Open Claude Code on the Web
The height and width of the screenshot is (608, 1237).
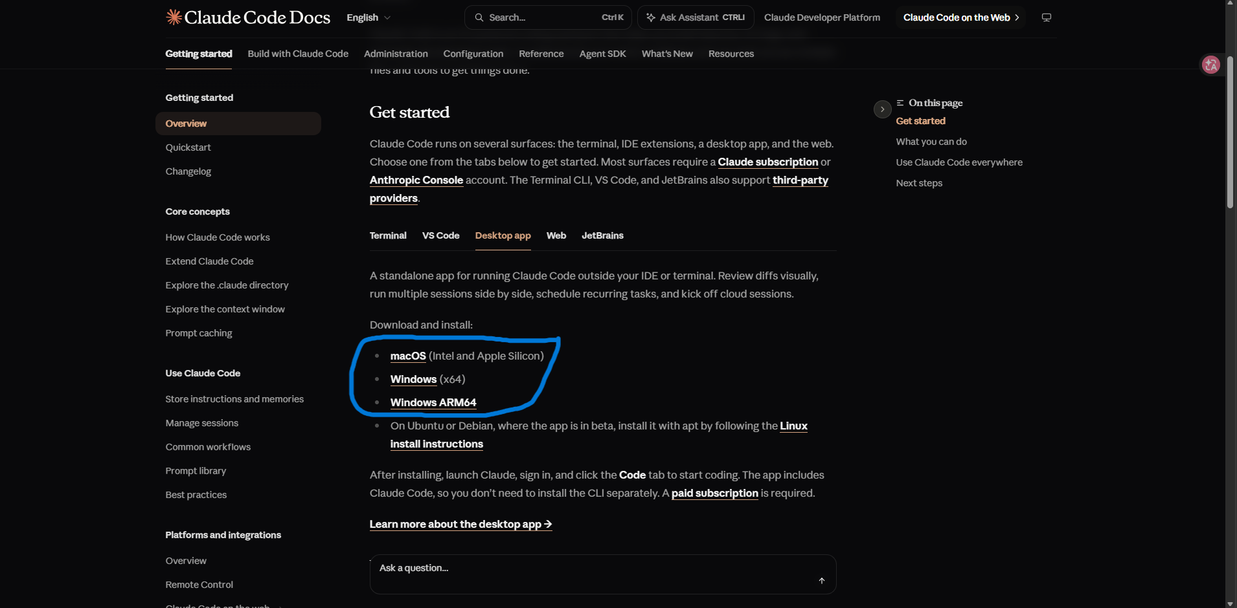pos(961,17)
